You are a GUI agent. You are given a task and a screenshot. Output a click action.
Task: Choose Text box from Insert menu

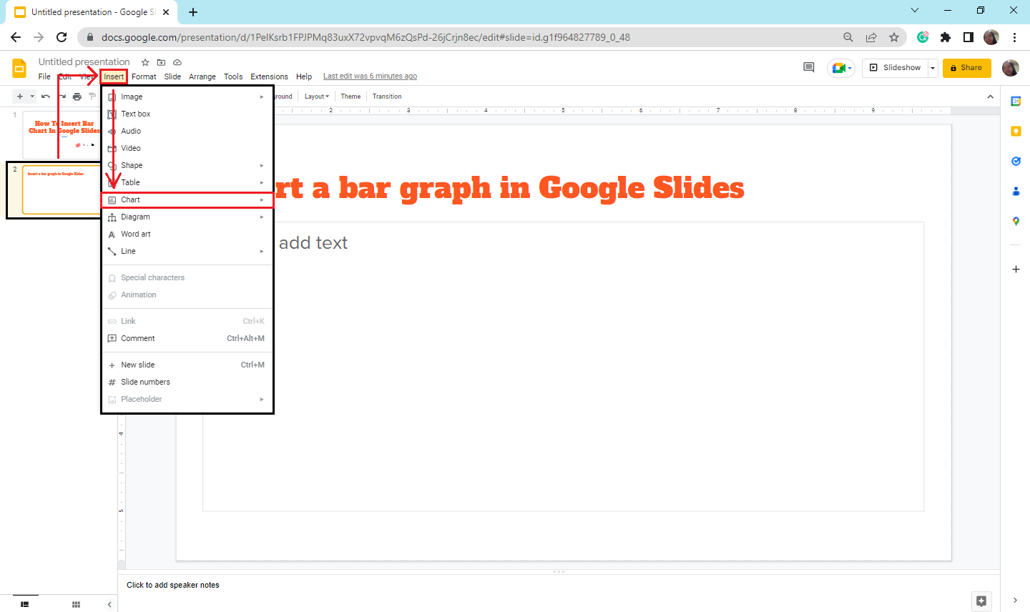point(187,114)
